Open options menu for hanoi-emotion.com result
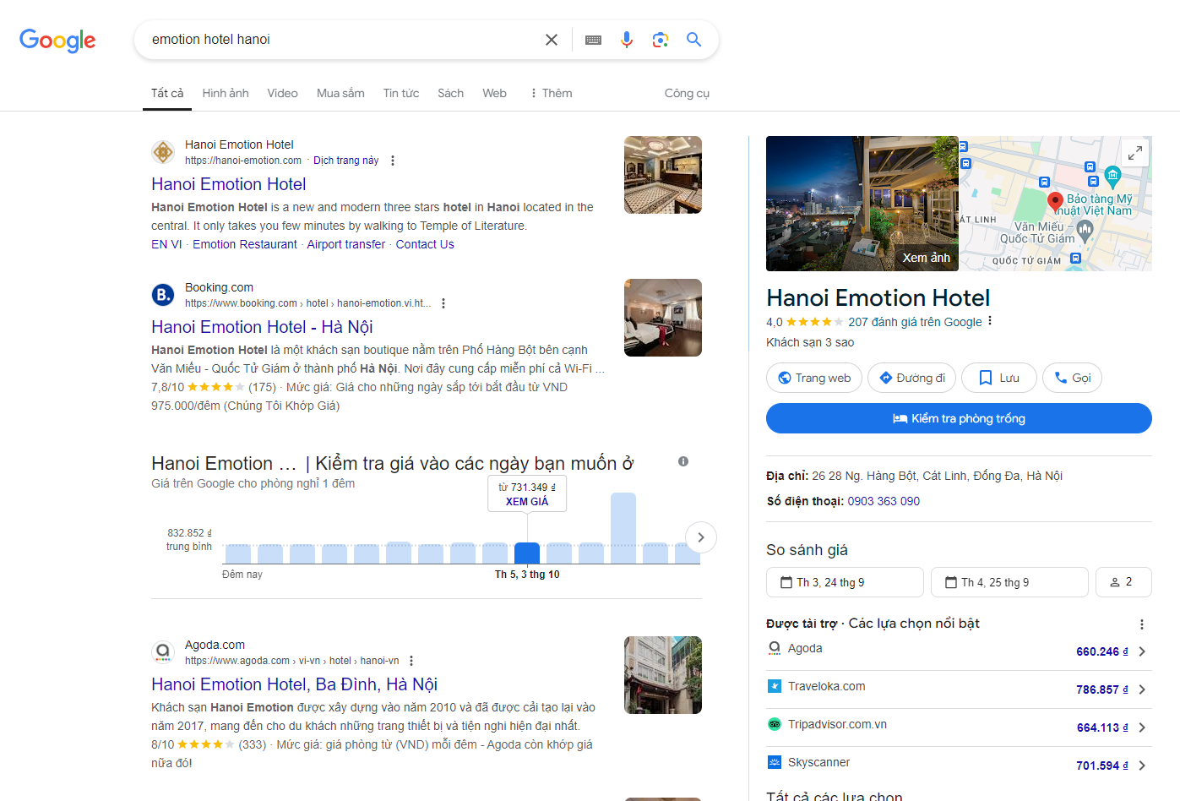 pos(393,161)
